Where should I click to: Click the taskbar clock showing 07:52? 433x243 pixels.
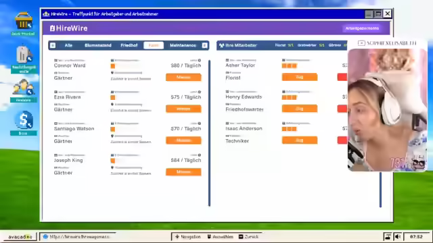(416, 237)
